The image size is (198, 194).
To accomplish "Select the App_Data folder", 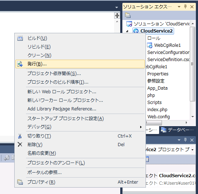I will pos(157,88).
